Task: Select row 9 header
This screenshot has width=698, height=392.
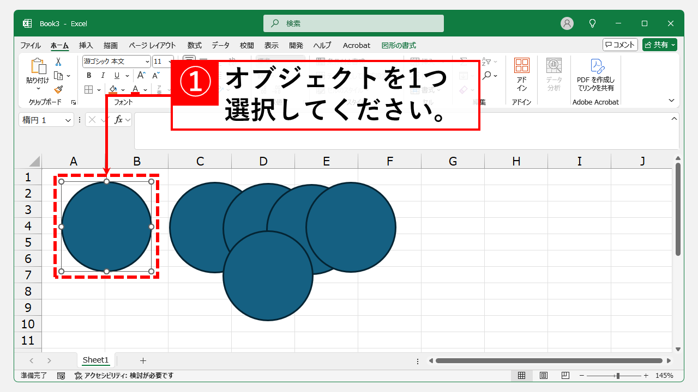Action: [x=28, y=308]
